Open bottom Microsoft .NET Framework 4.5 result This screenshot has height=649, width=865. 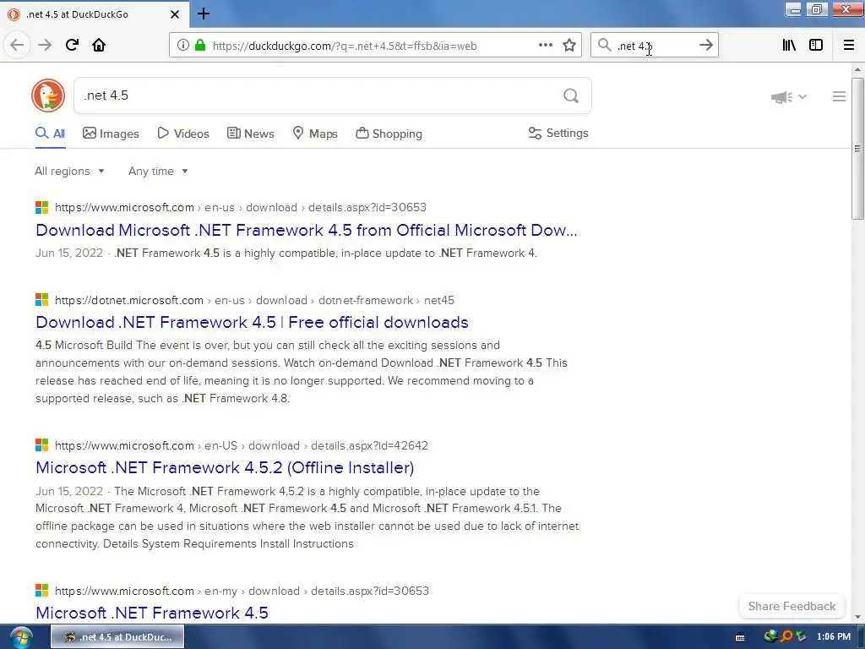click(152, 613)
